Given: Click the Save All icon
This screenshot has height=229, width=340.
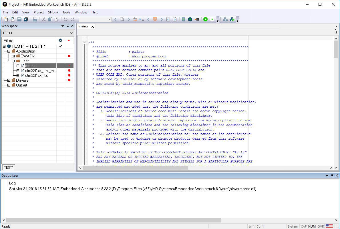Looking at the screenshot, I should 26,19.
